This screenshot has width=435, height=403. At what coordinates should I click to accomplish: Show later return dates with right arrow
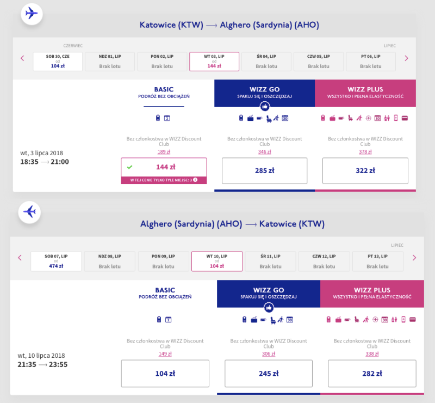coord(414,258)
